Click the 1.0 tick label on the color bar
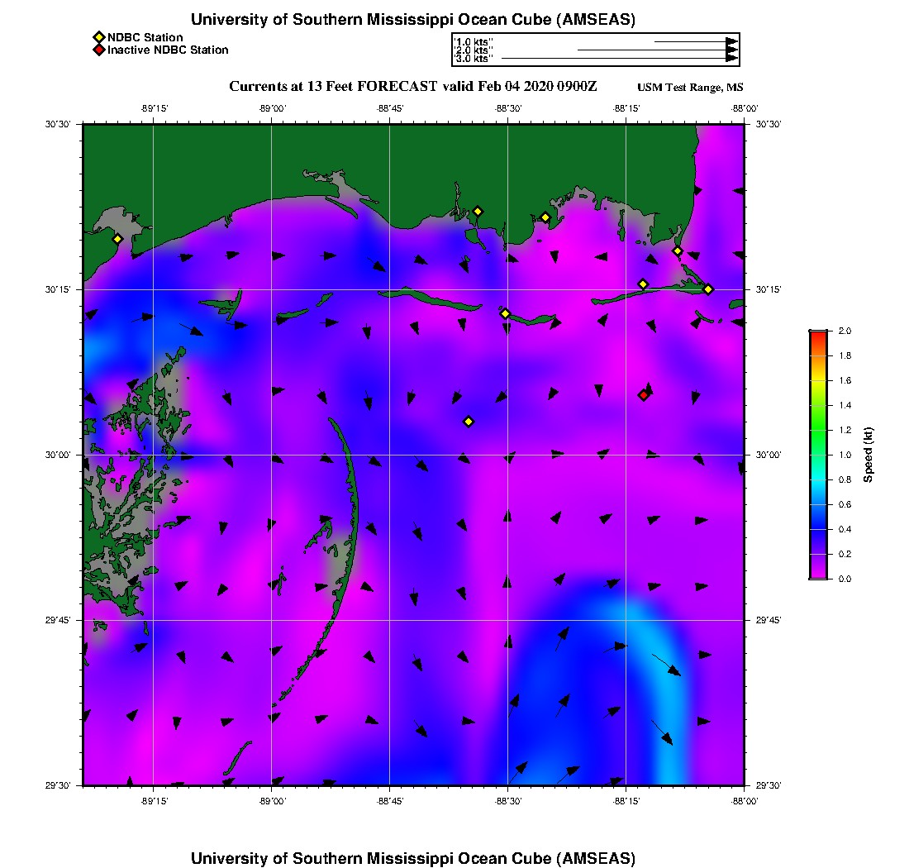The image size is (909, 868). 845,455
